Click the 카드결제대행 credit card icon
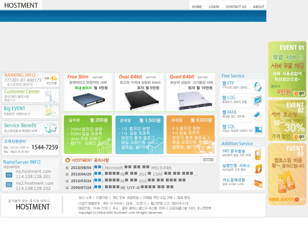 (258, 184)
